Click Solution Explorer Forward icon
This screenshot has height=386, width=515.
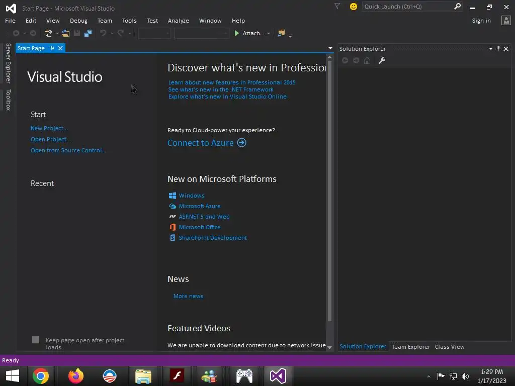[356, 60]
